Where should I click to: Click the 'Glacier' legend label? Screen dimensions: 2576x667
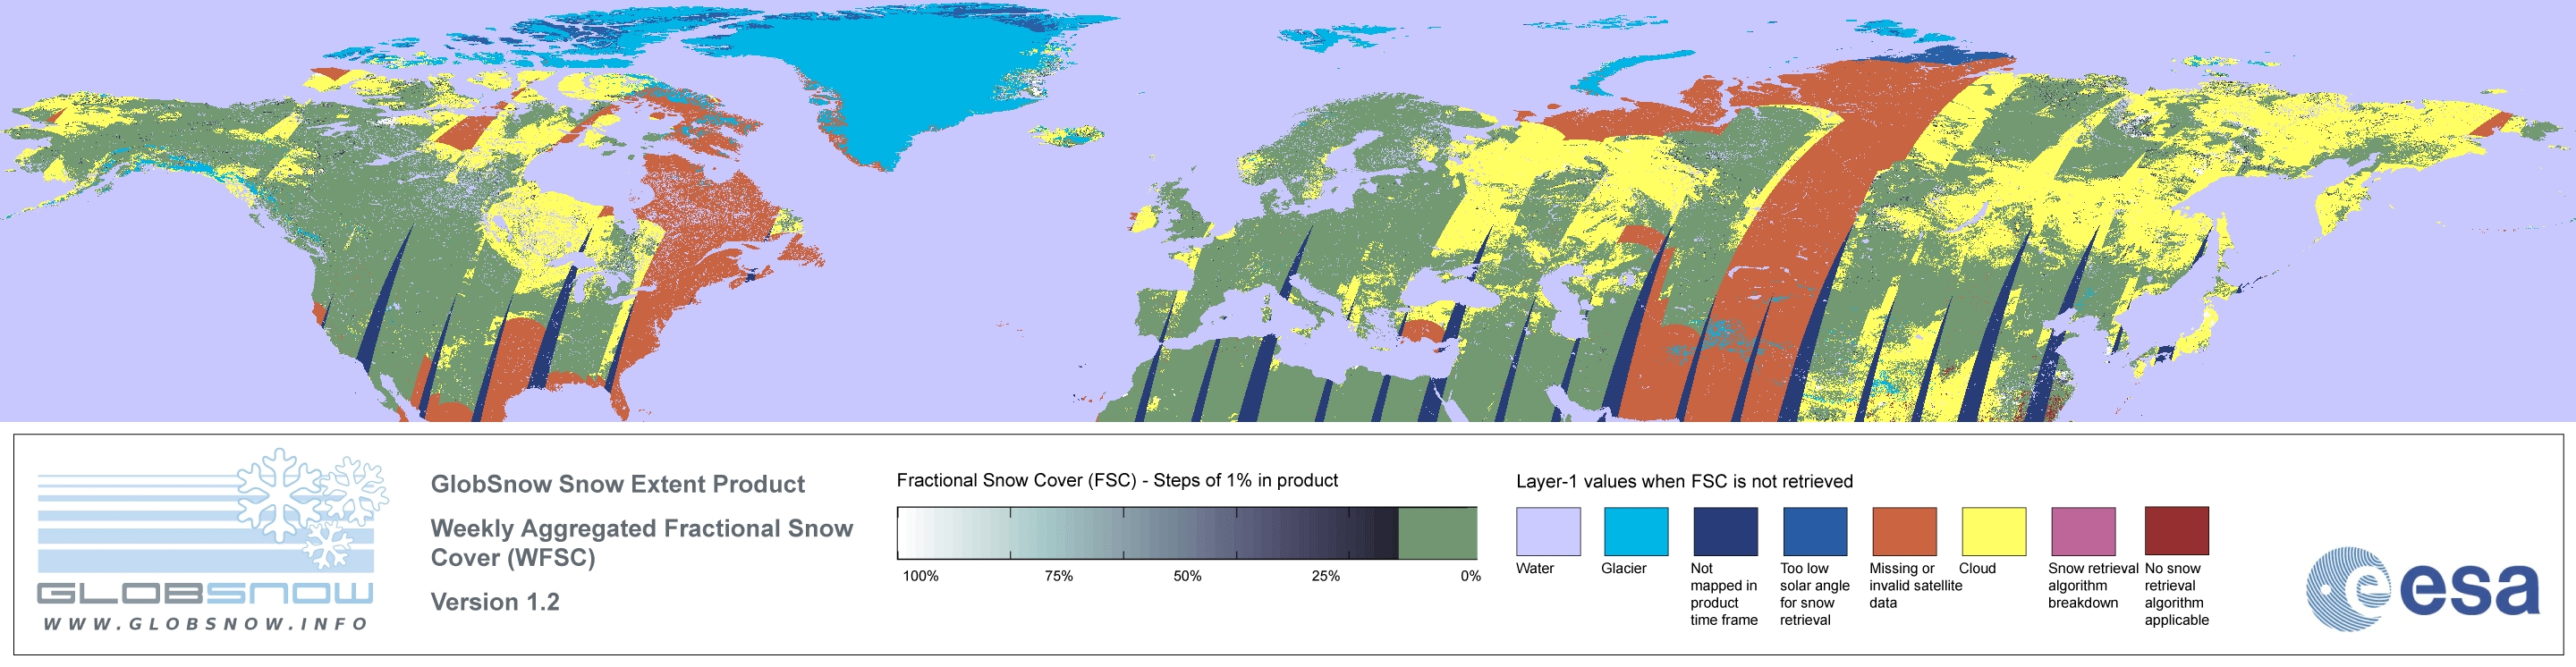(1624, 568)
